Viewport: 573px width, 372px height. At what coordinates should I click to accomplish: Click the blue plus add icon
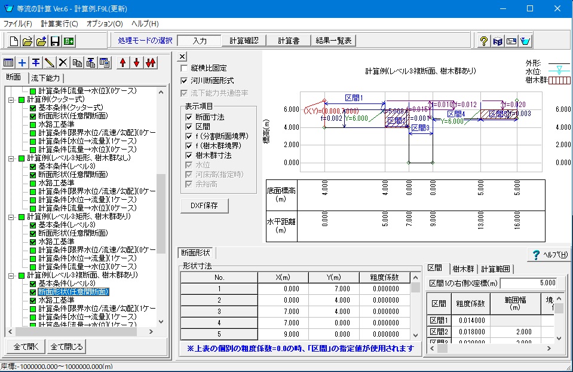[23, 63]
